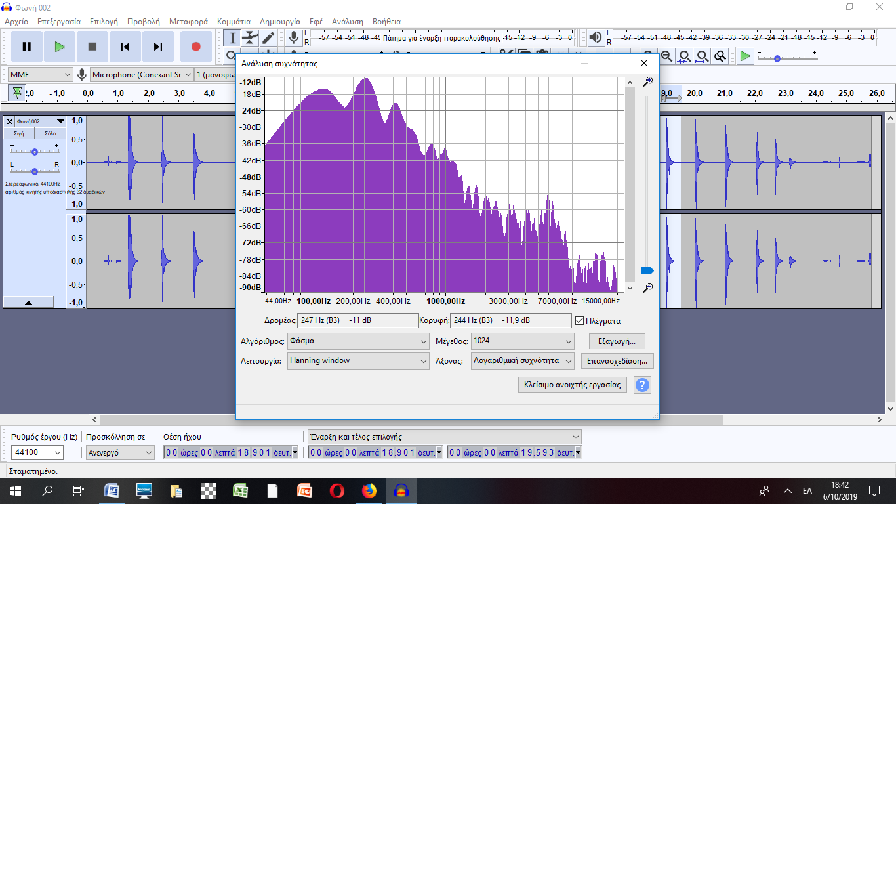Open the blue help question mark icon
896x875 pixels.
[642, 385]
